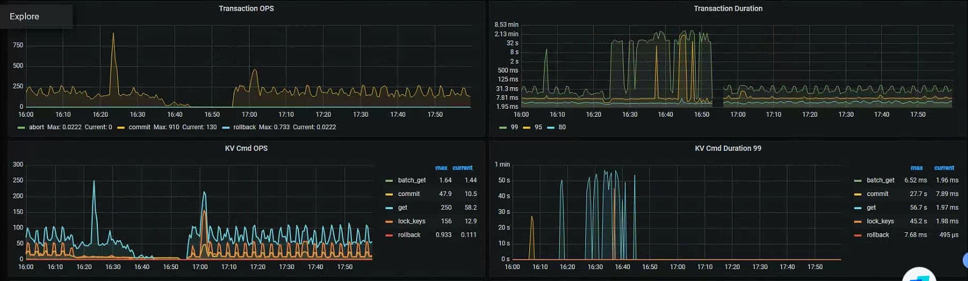This screenshot has width=968, height=281.
Task: Toggle the 99 percentile series in Transaction Duration
Action: coord(514,127)
